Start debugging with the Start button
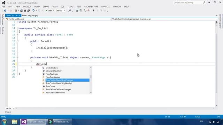Viewport: 223px width, 125px height. [49, 11]
